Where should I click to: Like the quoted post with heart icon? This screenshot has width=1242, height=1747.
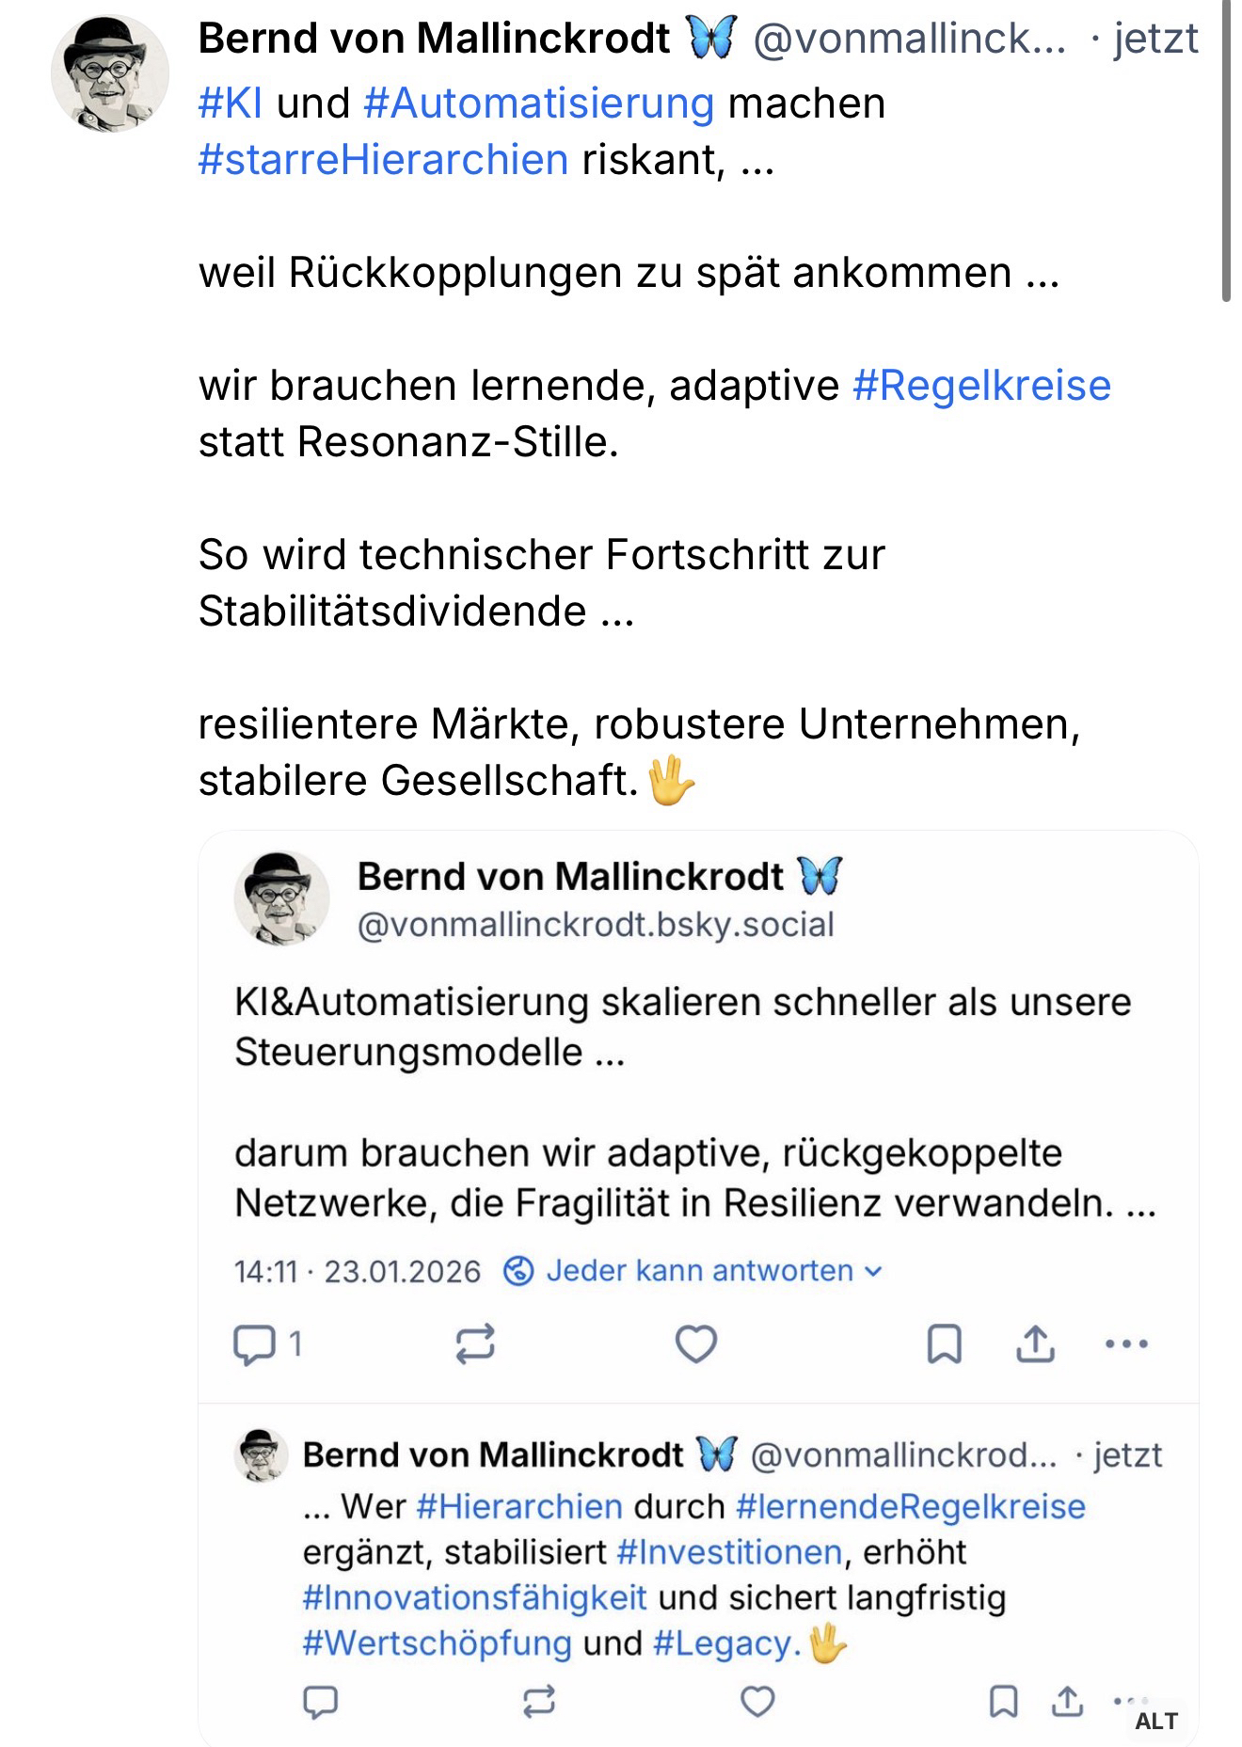(696, 1343)
